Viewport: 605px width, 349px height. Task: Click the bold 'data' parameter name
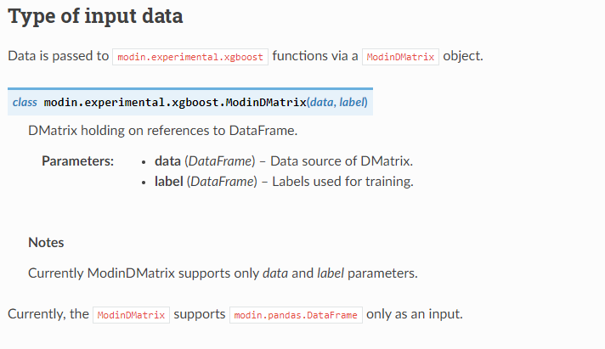168,160
